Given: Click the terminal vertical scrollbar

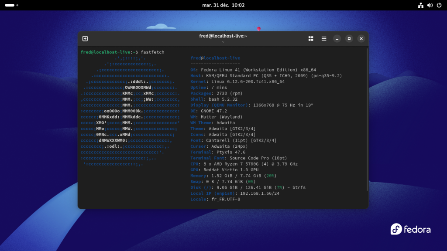Looking at the screenshot, I should pos(367,120).
